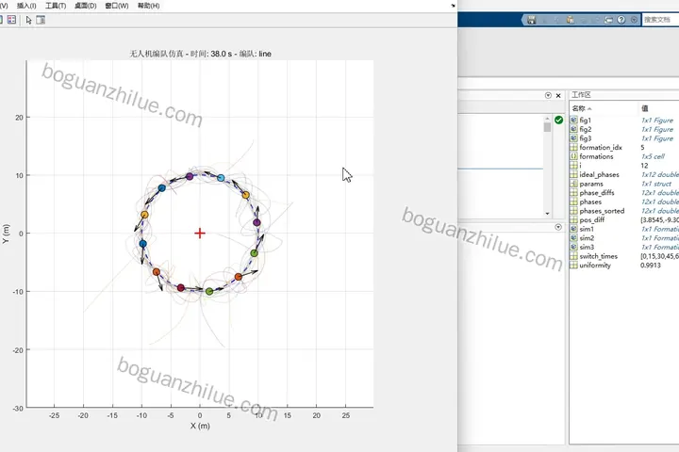Viewport: 679px width, 452px height.
Task: Select the phases_sorted variable icon
Action: (x=573, y=211)
